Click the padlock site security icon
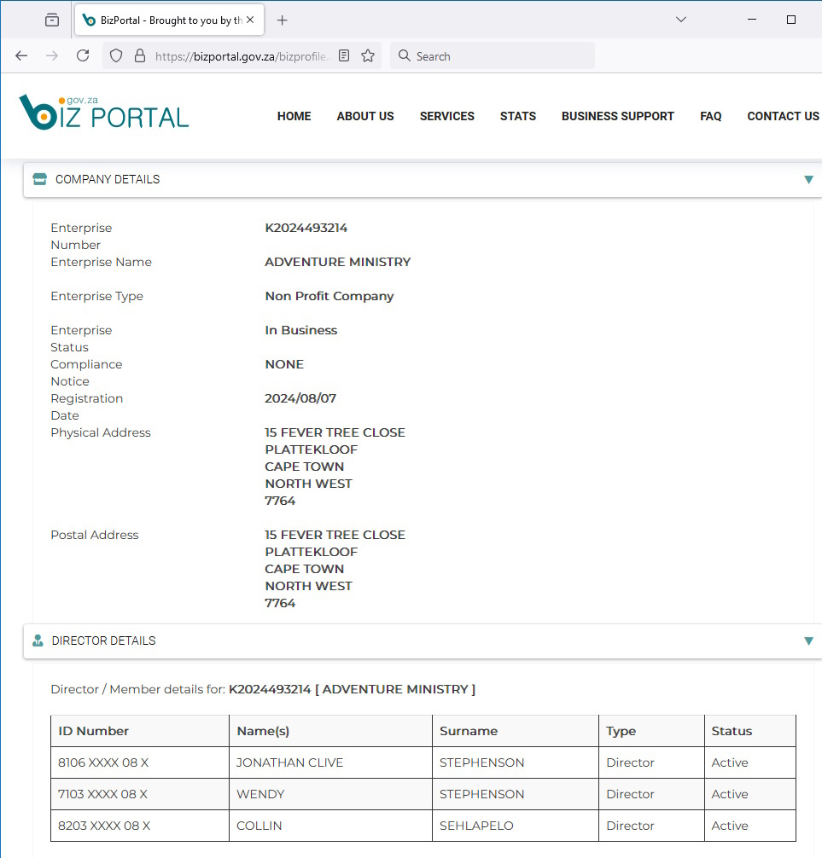Viewport: 822px width, 858px height. click(139, 56)
